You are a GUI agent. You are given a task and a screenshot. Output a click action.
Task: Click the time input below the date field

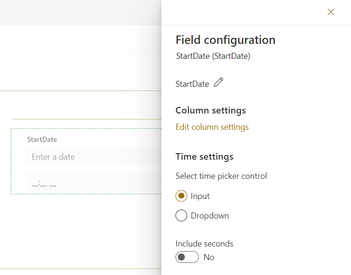click(x=93, y=183)
